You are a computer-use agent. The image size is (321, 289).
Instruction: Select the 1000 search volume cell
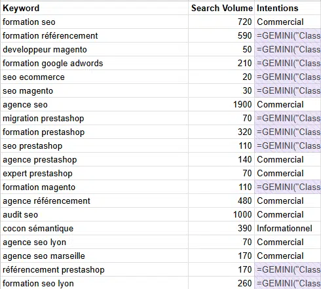(221, 214)
